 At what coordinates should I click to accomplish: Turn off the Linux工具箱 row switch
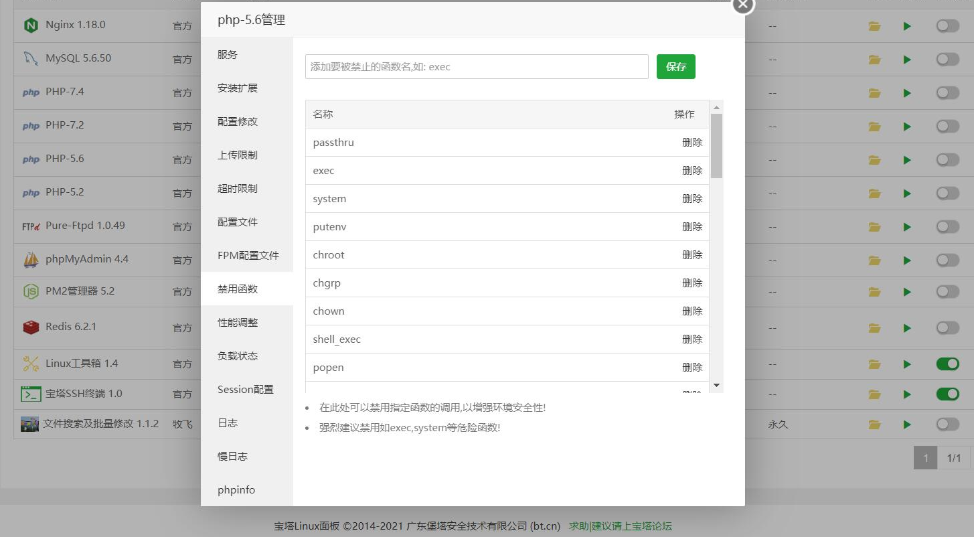[948, 364]
